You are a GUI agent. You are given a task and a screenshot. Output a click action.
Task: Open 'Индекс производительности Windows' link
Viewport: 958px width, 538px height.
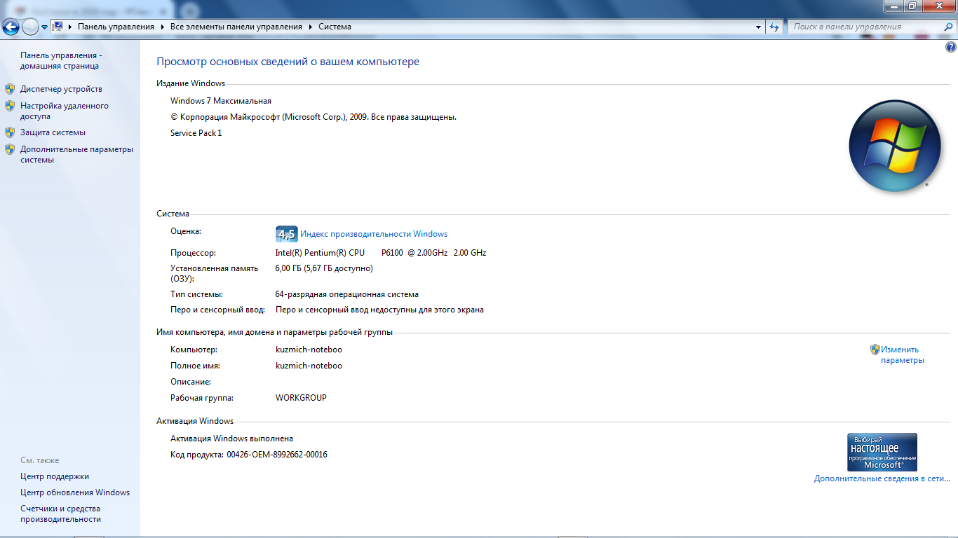(374, 234)
